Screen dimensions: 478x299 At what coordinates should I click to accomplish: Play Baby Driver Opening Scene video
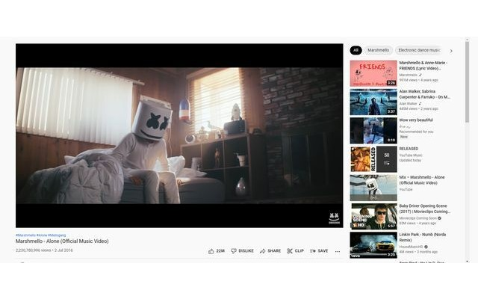coord(373,216)
